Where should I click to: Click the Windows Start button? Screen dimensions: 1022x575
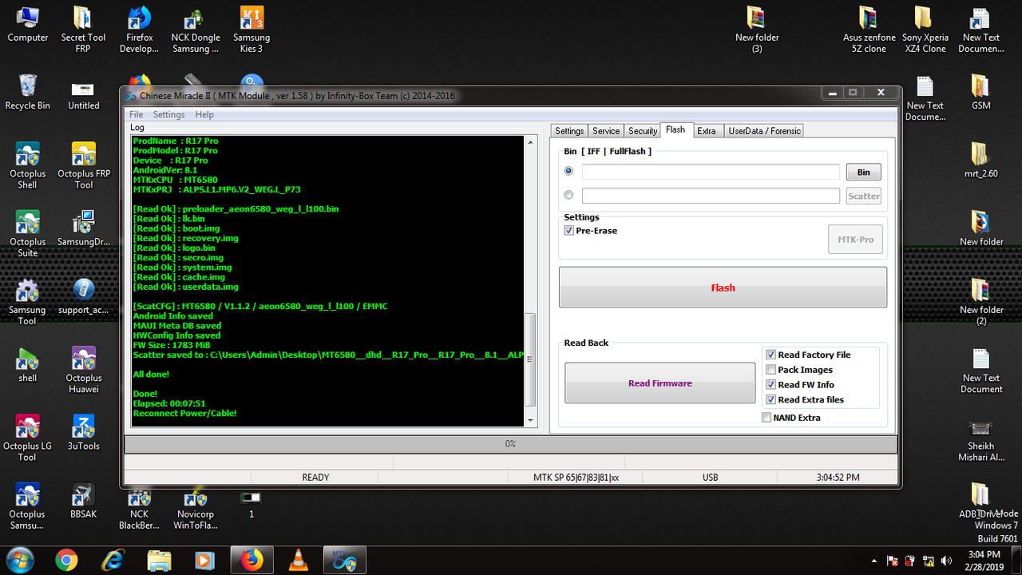[x=20, y=560]
